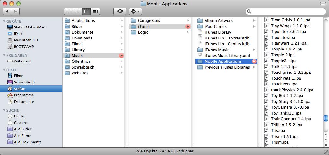
Task: Click the scroll up arrow
Action: (x=326, y=135)
